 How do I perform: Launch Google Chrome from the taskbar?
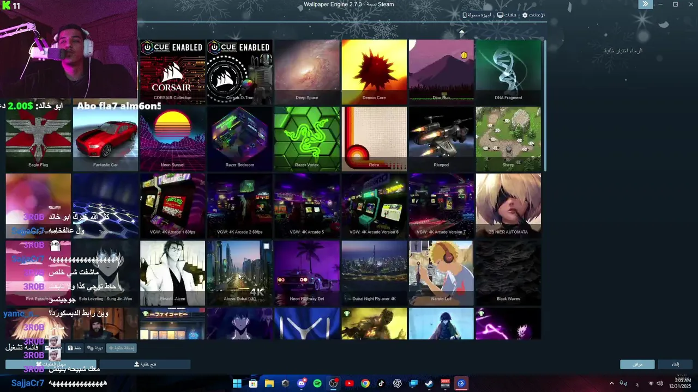point(365,383)
